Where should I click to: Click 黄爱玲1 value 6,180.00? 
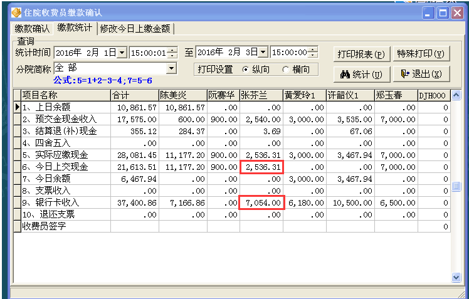click(305, 202)
